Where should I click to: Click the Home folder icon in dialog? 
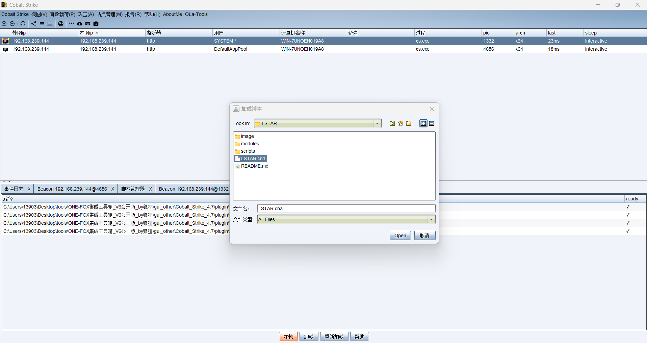point(400,123)
